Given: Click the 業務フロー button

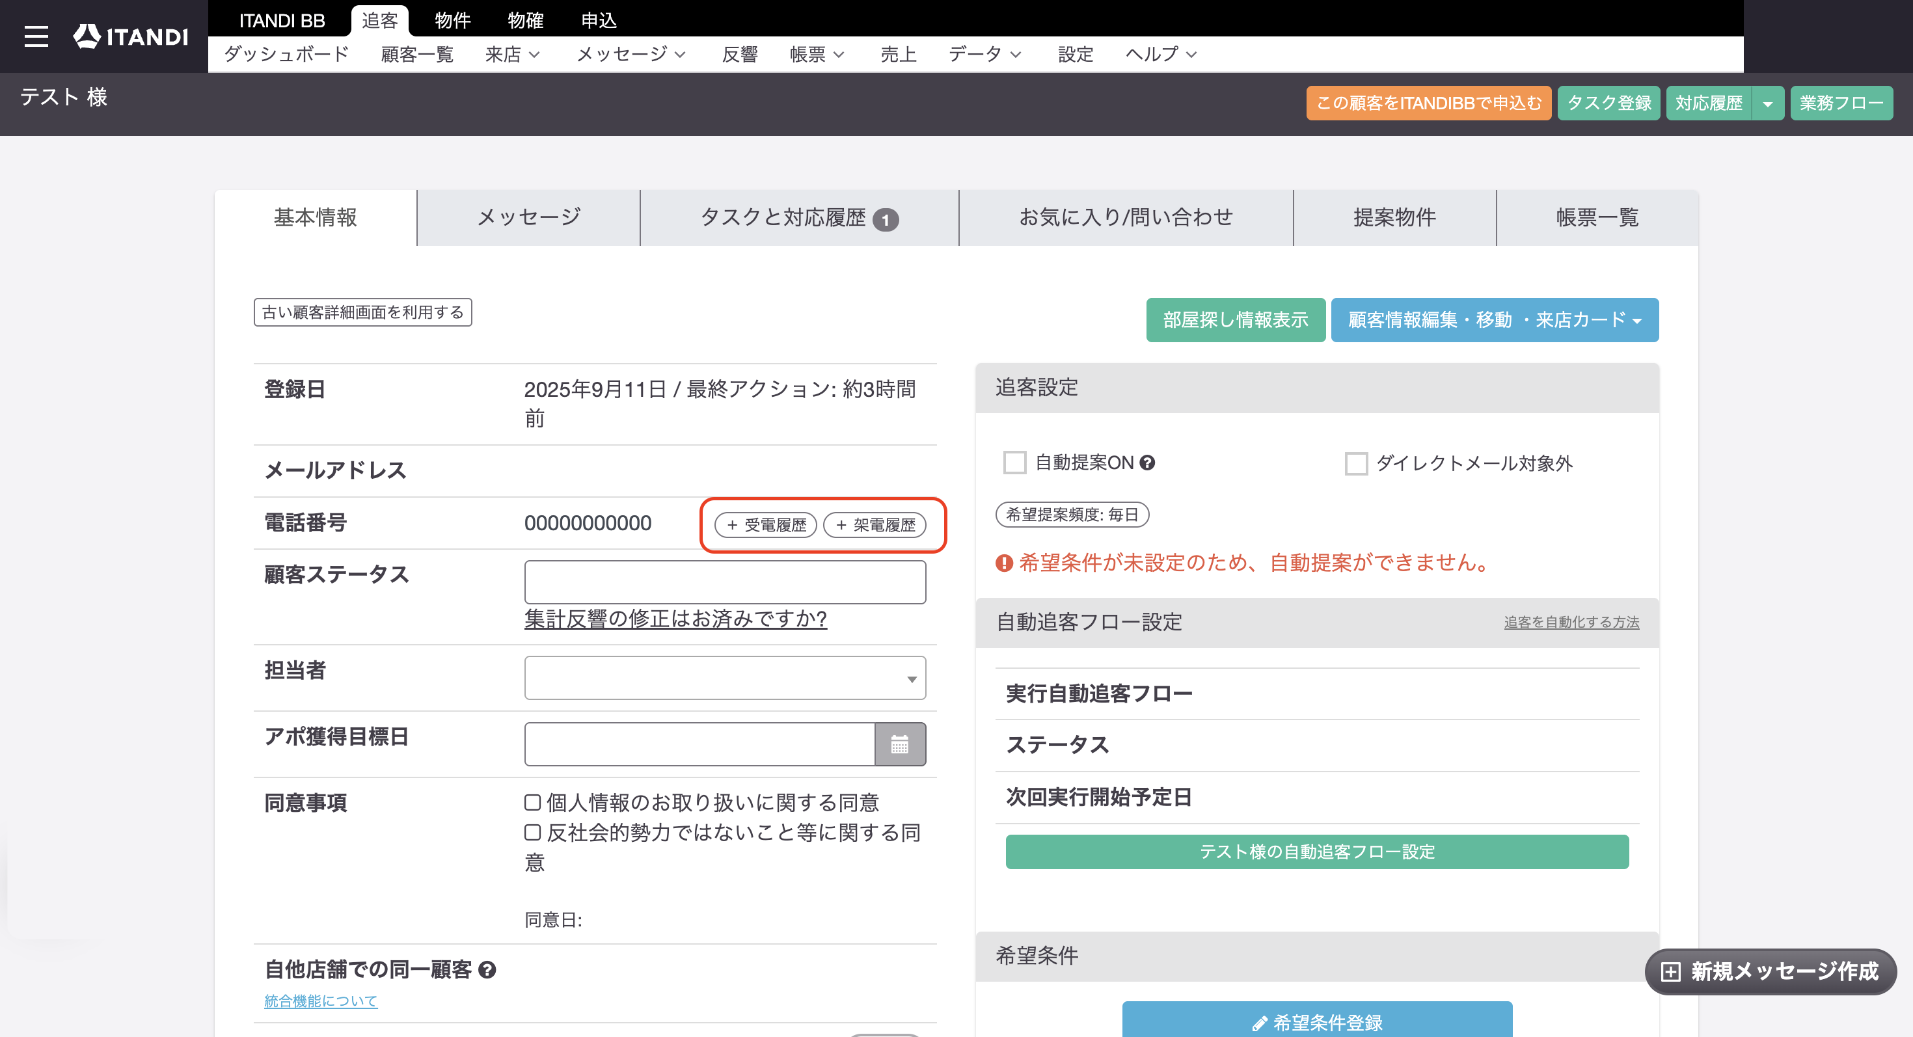Looking at the screenshot, I should (1841, 103).
